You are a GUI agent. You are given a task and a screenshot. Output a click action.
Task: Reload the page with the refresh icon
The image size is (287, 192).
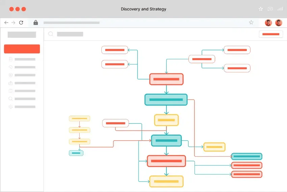(x=21, y=23)
